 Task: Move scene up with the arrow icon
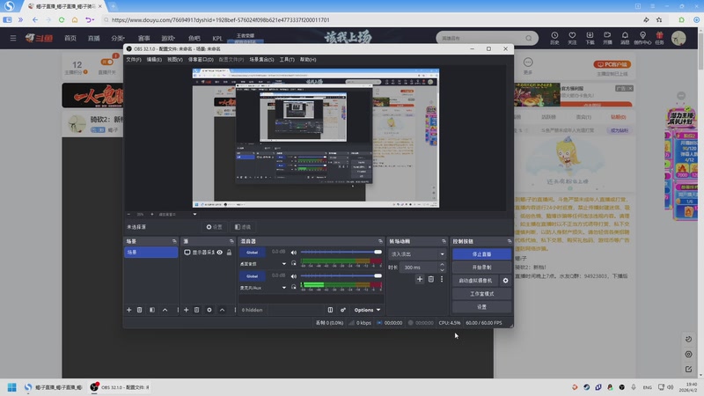point(165,310)
